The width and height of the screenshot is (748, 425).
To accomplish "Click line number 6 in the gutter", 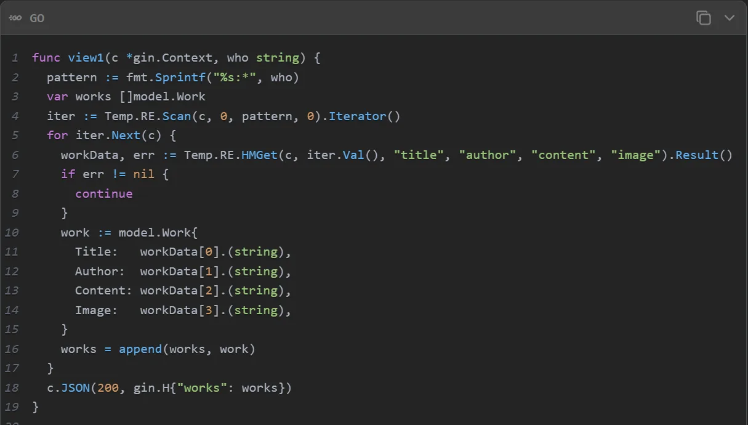I will (15, 155).
